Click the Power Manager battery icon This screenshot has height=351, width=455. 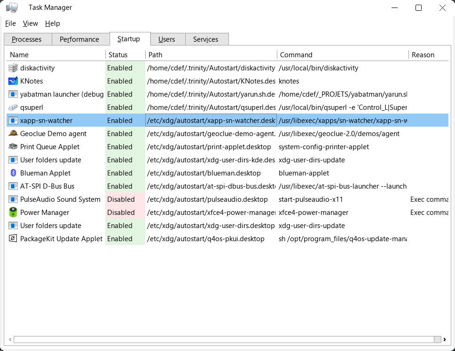tap(13, 212)
